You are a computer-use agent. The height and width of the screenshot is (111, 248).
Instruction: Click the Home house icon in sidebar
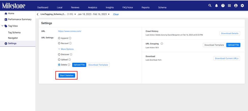[x=6, y=13]
